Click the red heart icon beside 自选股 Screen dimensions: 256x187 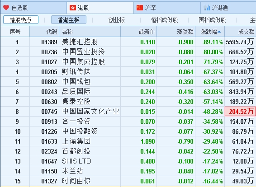pos(6,8)
